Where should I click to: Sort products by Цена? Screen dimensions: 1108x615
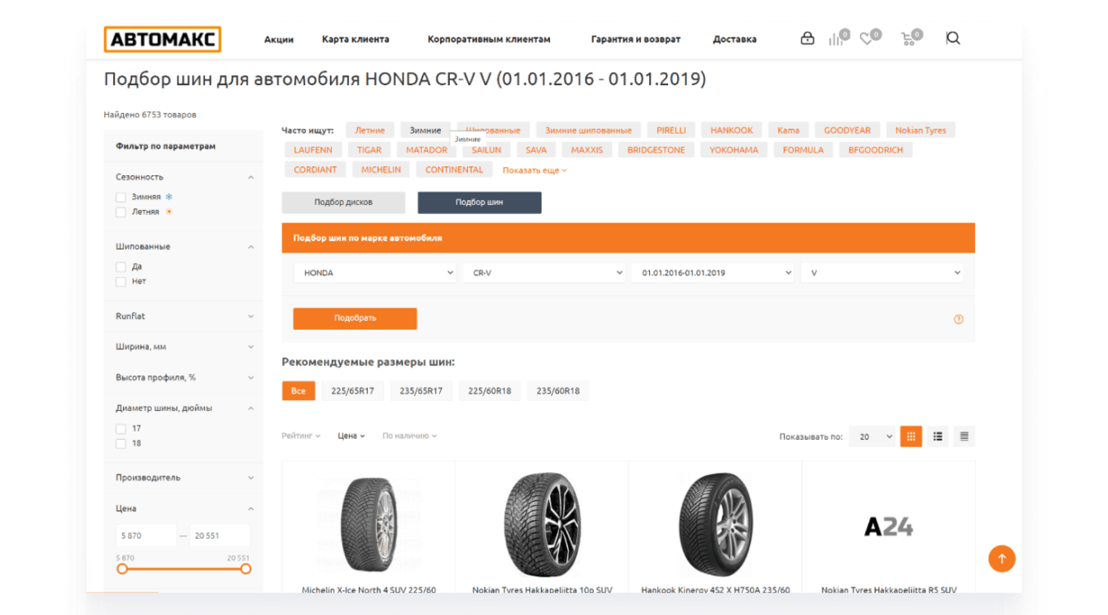[351, 436]
